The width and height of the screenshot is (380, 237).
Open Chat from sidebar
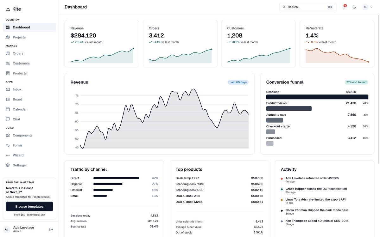(x=29, y=119)
